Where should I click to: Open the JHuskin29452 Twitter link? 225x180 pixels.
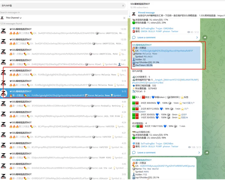coord(139,83)
